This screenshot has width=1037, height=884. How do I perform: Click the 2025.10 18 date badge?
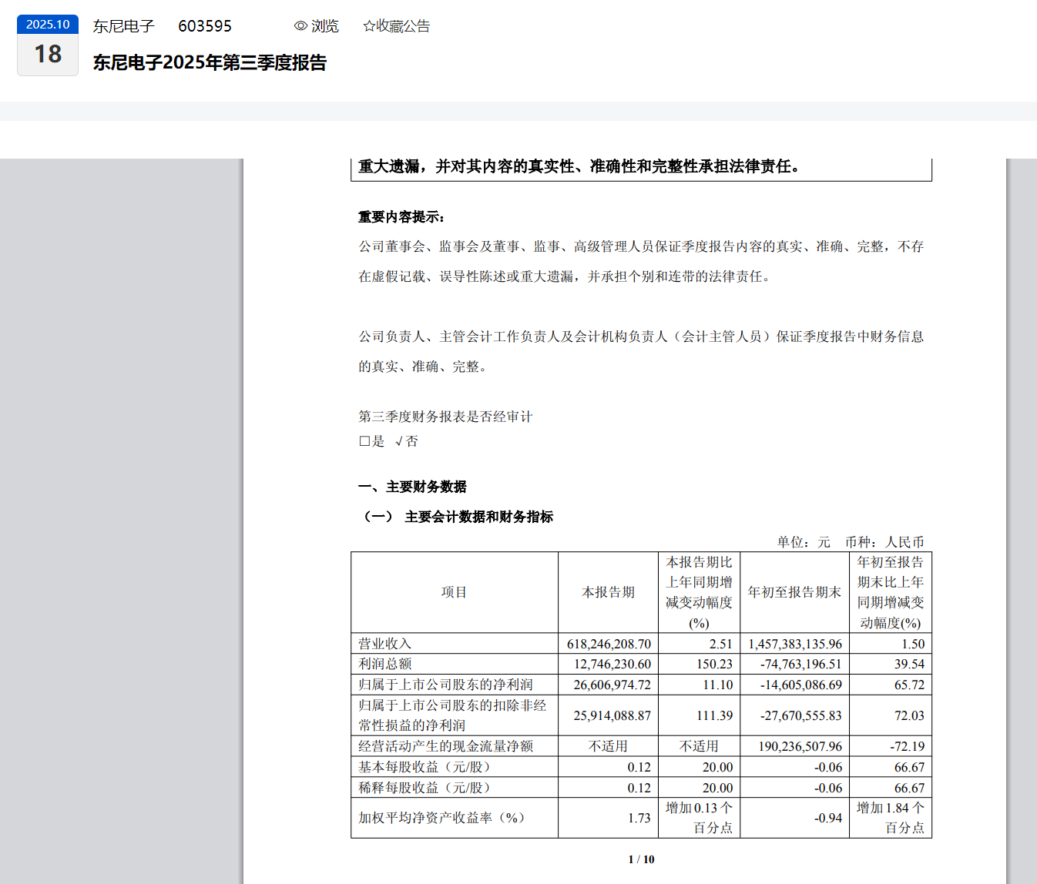pos(48,45)
